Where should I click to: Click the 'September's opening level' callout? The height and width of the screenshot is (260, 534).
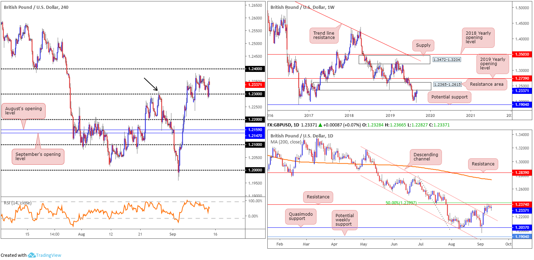pyautogui.click(x=38, y=157)
